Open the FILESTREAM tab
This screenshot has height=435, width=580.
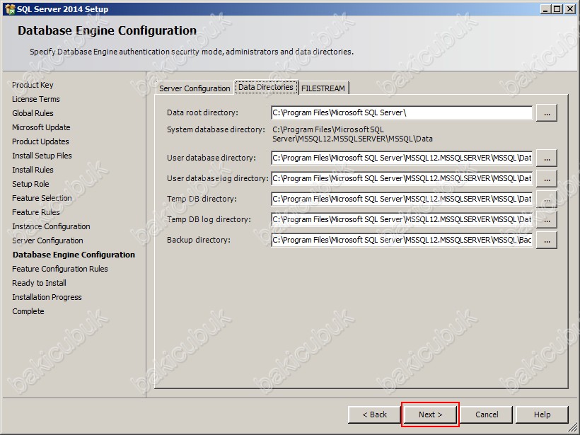pyautogui.click(x=323, y=88)
